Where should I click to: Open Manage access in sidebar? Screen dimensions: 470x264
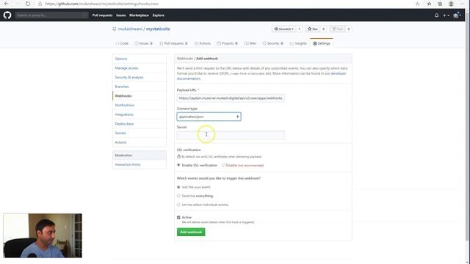140,68
